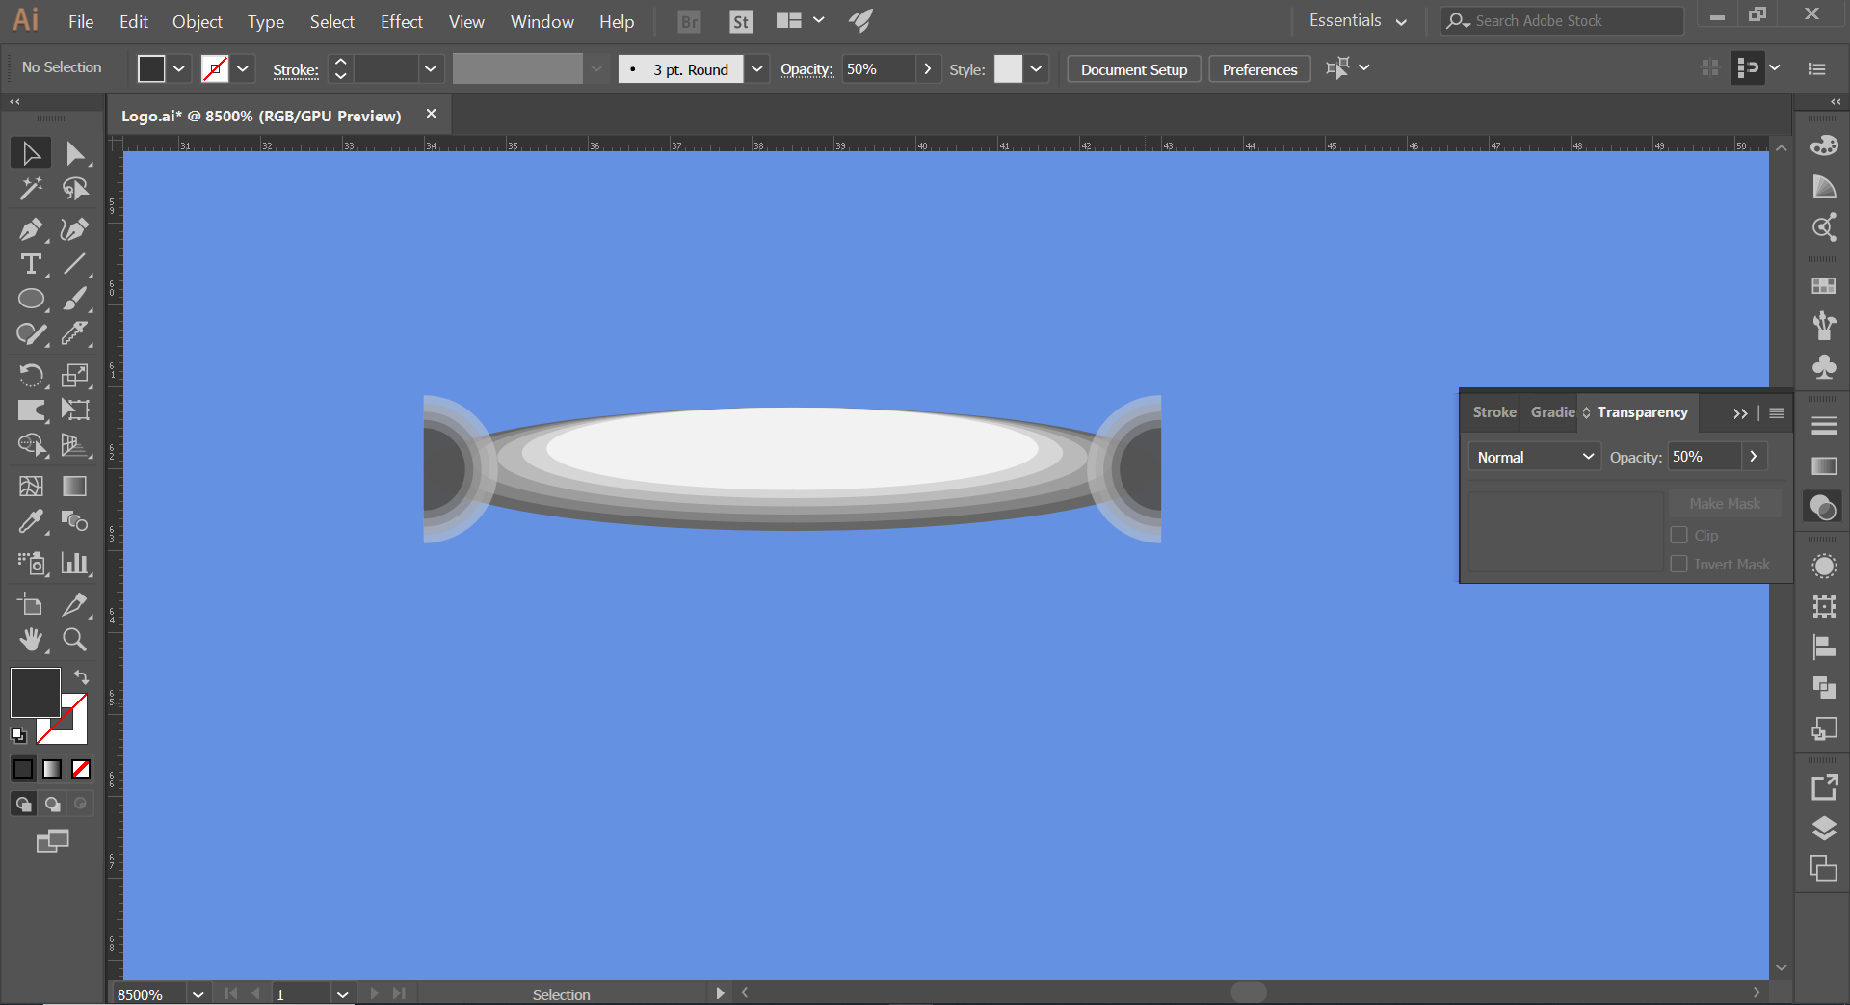Screen dimensions: 1850x1005
Task: Reset default fill and stroke
Action: point(18,735)
